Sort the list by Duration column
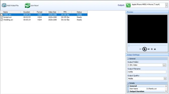This screenshot has height=94, width=169. (27, 12)
